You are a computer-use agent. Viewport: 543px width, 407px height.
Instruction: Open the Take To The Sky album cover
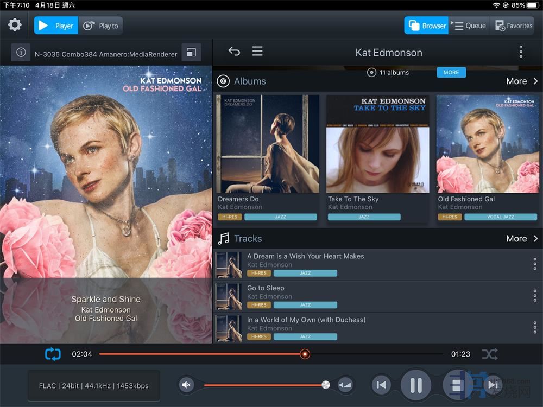pos(377,144)
